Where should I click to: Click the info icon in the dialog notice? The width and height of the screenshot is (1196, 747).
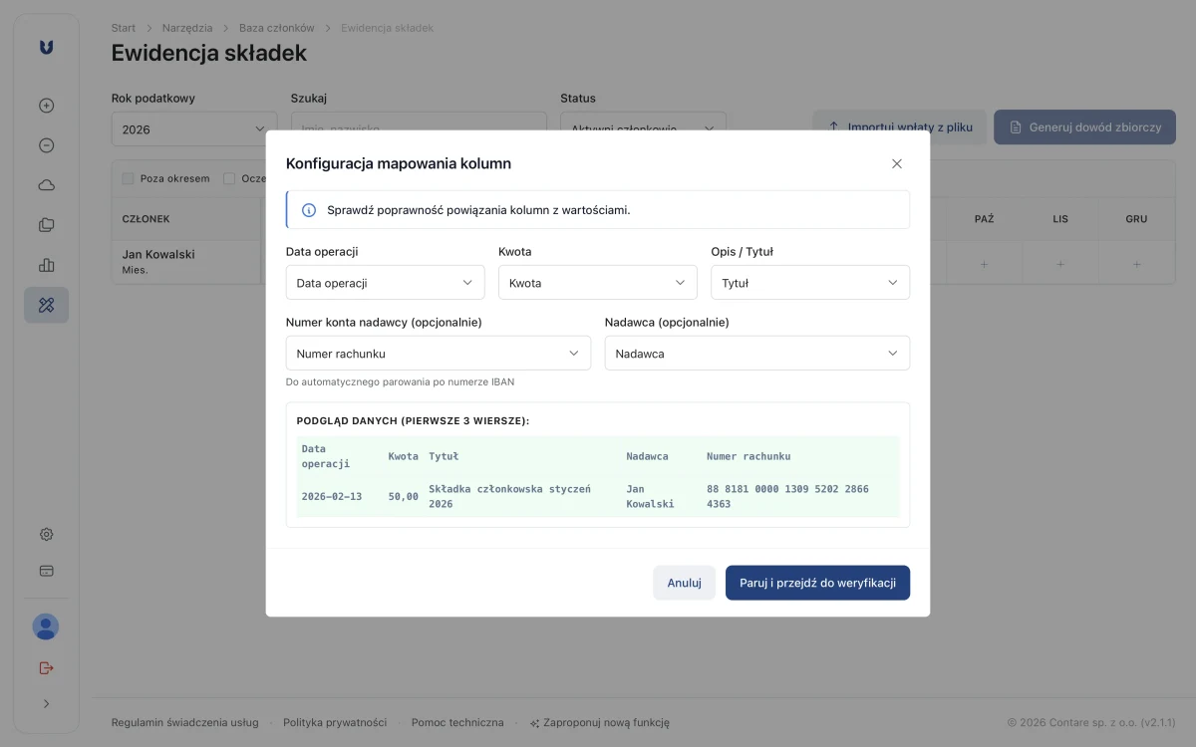(x=309, y=210)
